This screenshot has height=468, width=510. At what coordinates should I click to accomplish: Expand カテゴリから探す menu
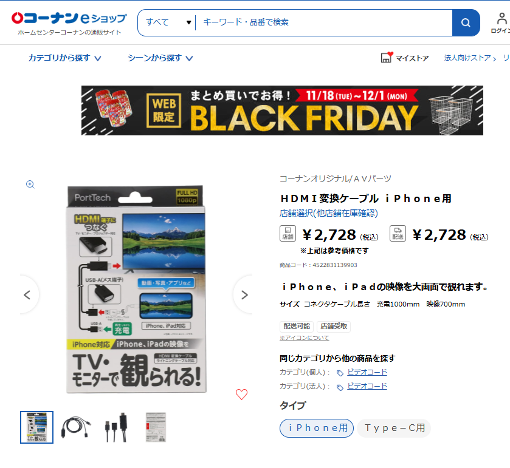pos(64,58)
